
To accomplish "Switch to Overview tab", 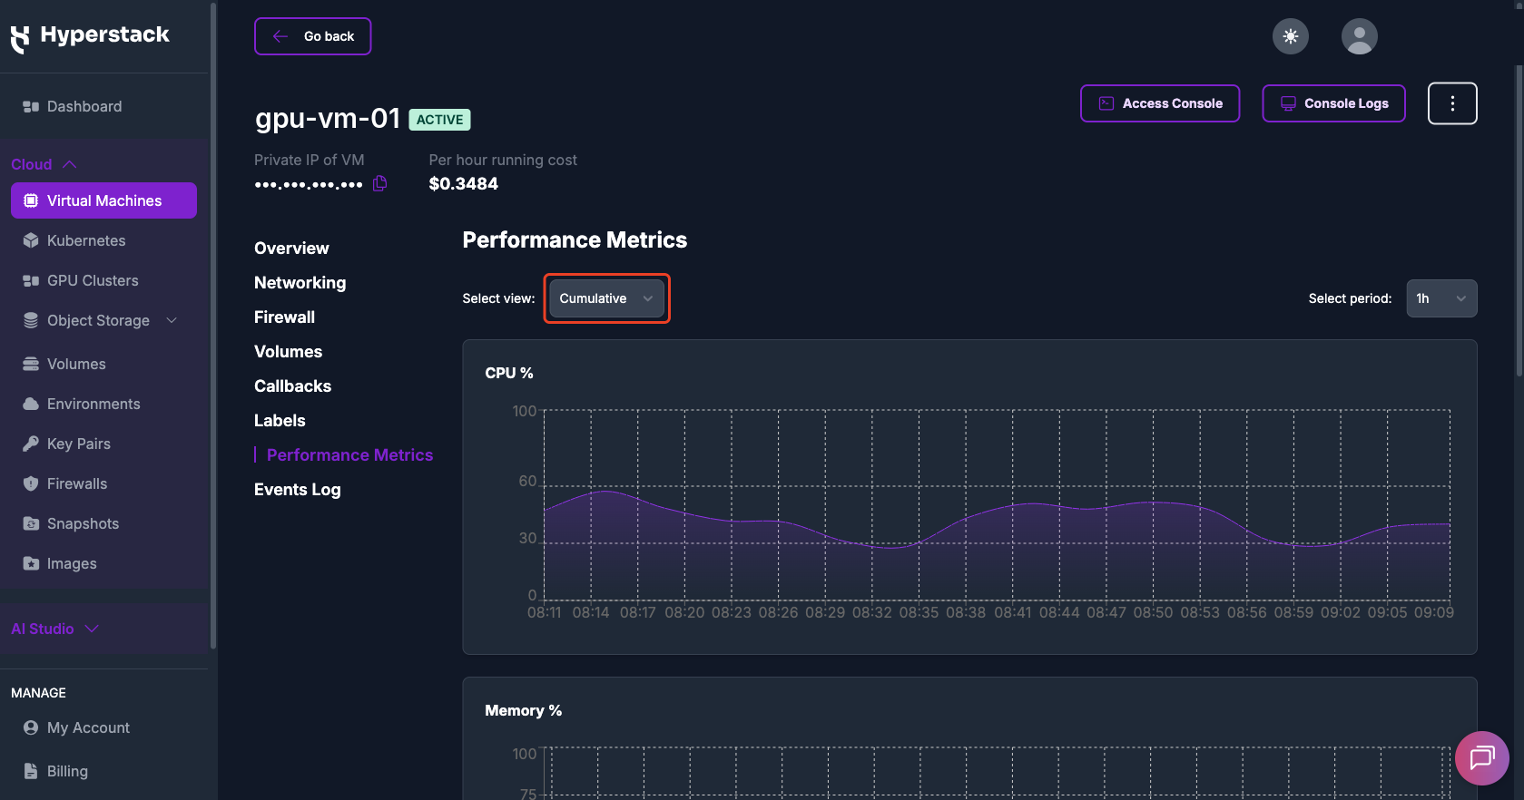I will tap(291, 249).
